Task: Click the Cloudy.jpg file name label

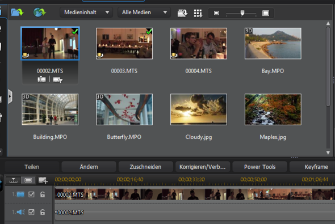Action: point(199,137)
